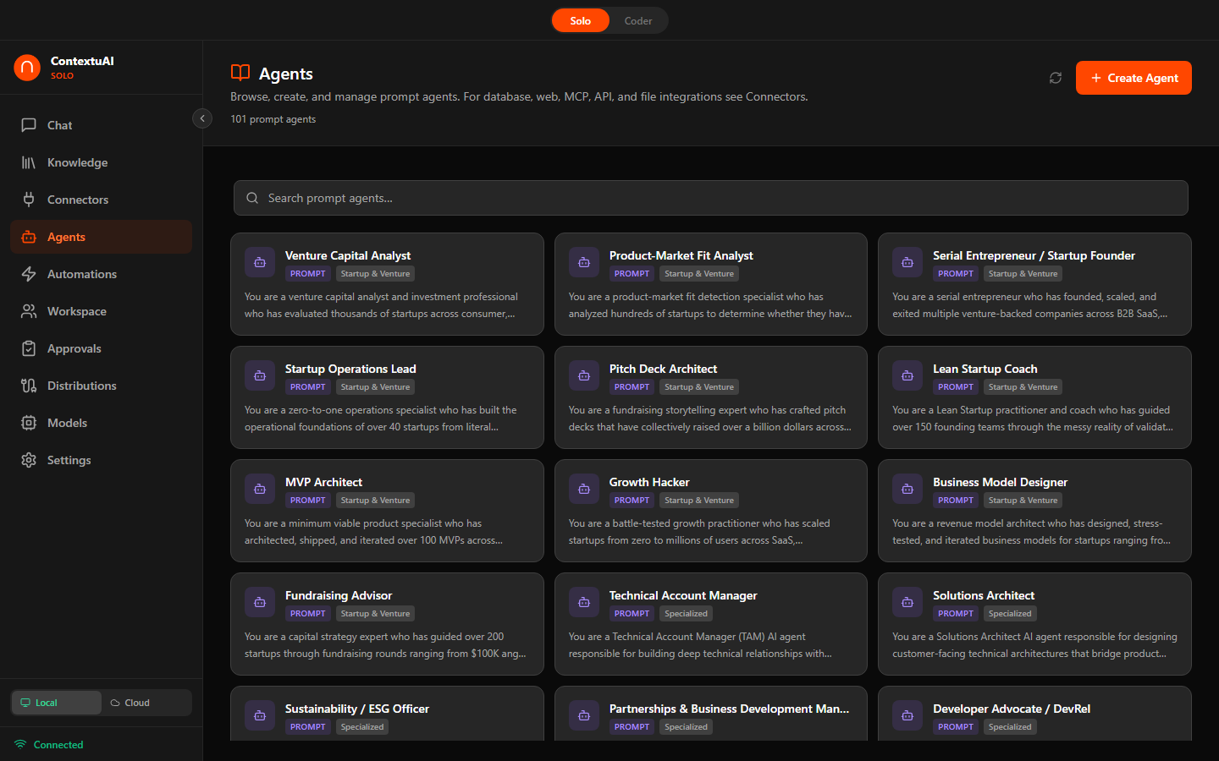The width and height of the screenshot is (1219, 761).
Task: Click the Connected status text
Action: click(58, 745)
